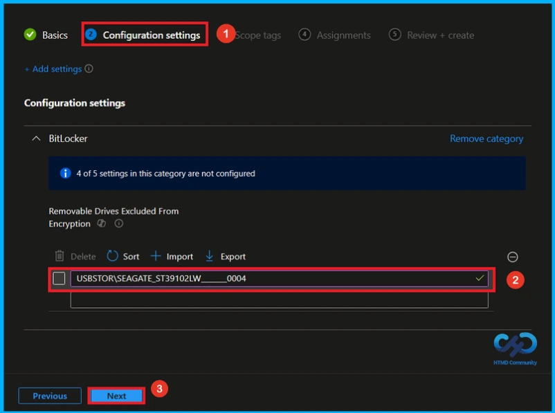Click Copilot icon beside Encryption setting
Viewport: 555px width, 413px height.
(102, 223)
